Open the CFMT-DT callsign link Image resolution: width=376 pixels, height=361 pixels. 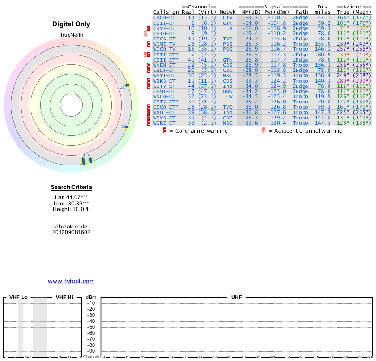coord(164,91)
